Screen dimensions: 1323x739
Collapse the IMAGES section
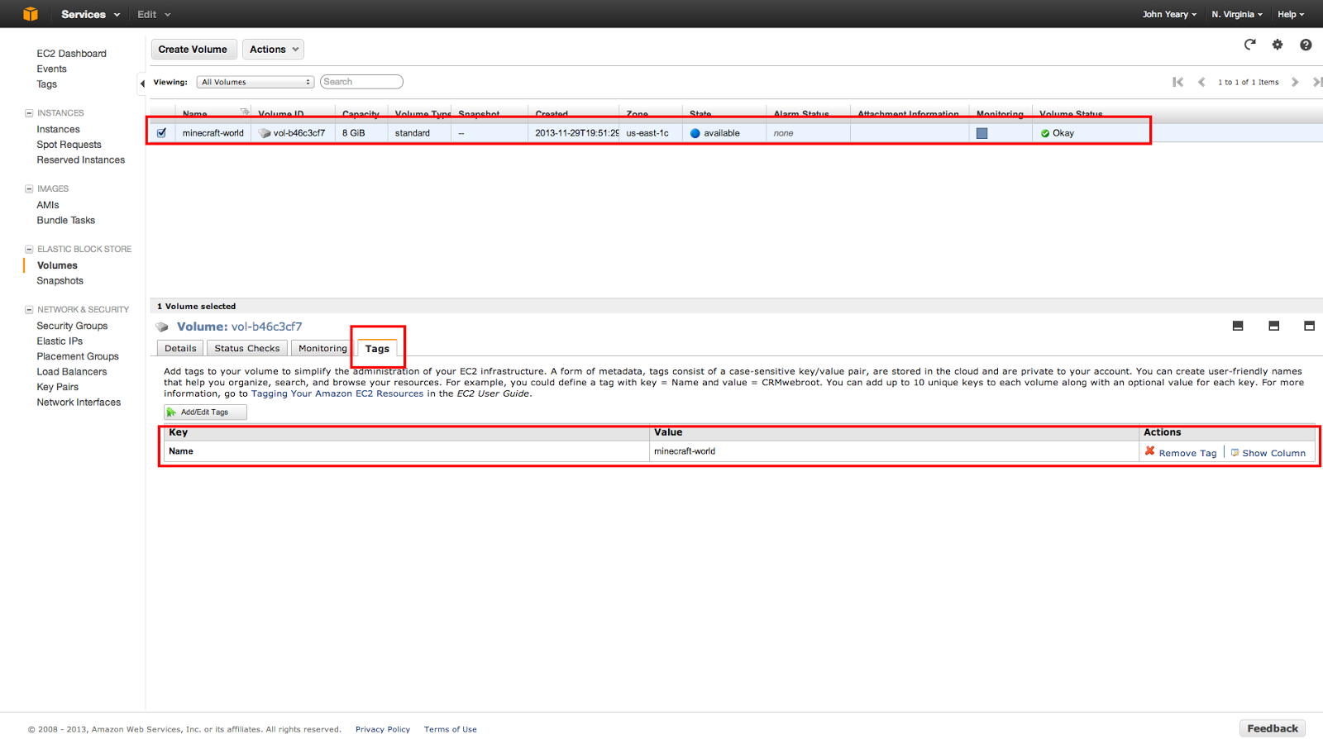[x=29, y=189]
